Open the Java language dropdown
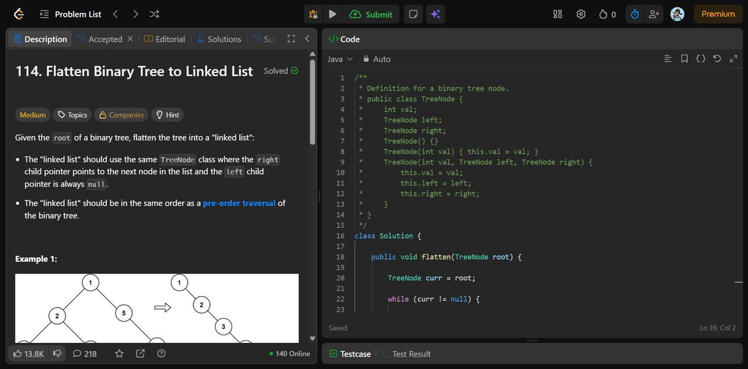 (x=340, y=59)
